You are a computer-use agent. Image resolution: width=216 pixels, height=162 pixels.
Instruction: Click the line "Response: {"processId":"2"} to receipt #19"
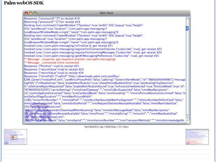coord(52,19)
